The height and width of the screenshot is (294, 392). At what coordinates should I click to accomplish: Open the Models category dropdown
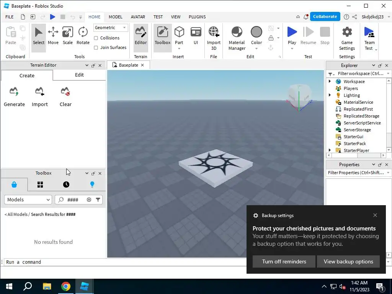coord(28,199)
